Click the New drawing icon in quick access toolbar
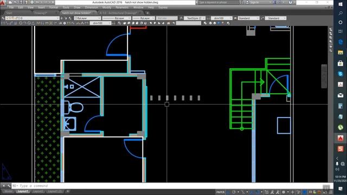The height and width of the screenshot is (195, 347). click(10, 2)
